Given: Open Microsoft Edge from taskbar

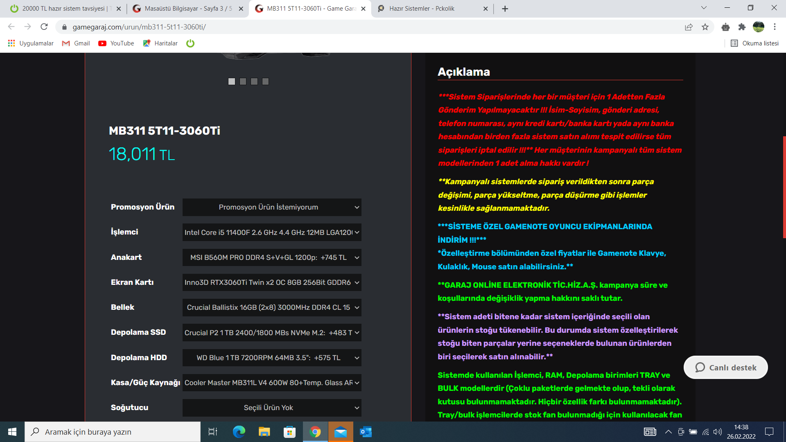Looking at the screenshot, I should click(x=239, y=432).
